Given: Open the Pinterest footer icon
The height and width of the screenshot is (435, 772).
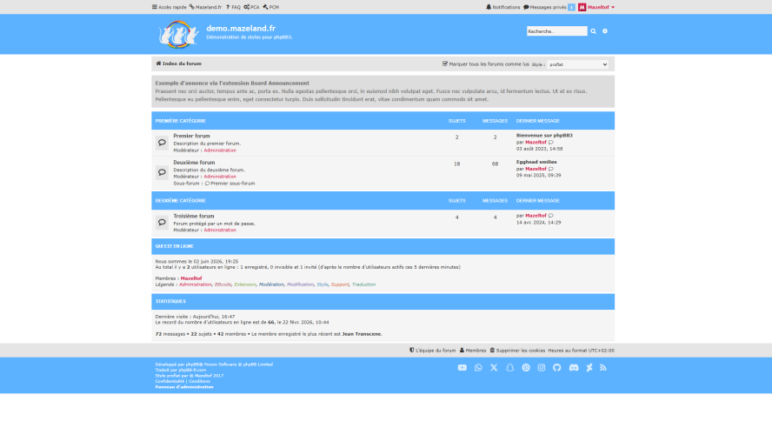Looking at the screenshot, I should point(526,367).
